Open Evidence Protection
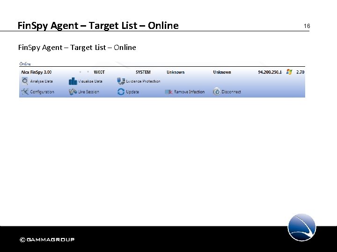The image size is (337, 252). 143,81
